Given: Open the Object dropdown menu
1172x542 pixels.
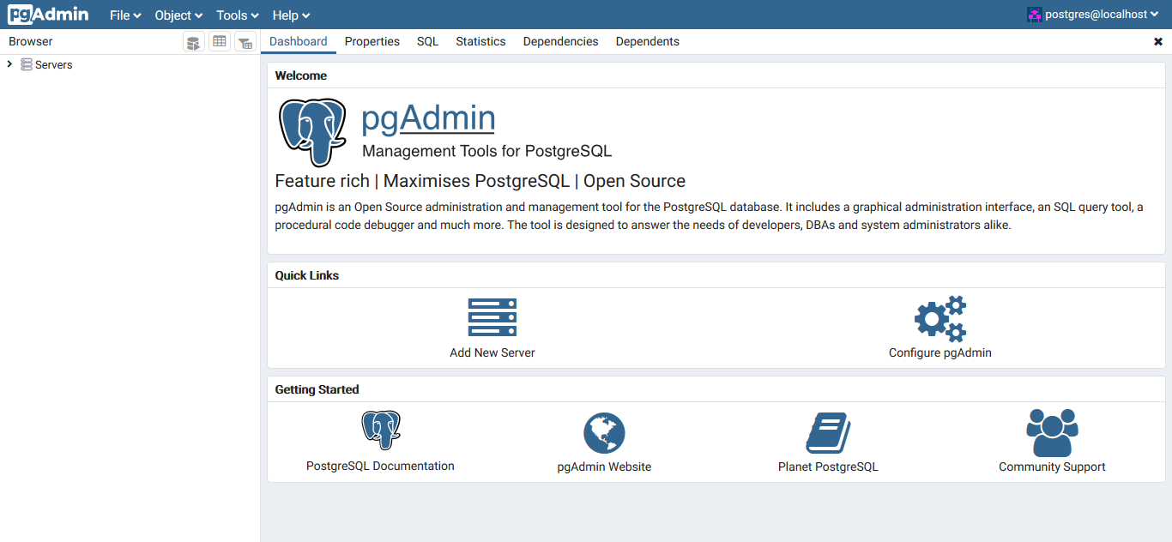Looking at the screenshot, I should pos(178,15).
